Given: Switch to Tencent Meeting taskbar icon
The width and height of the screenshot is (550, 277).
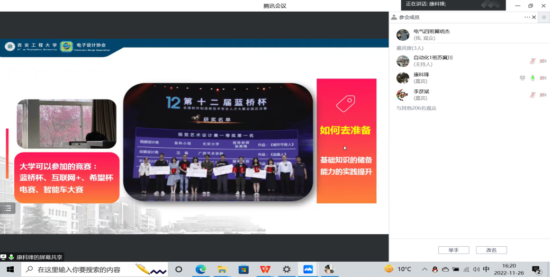Looking at the screenshot, I should tap(308, 269).
